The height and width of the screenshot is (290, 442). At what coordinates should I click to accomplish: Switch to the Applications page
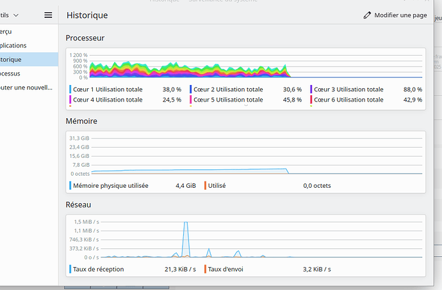[14, 45]
